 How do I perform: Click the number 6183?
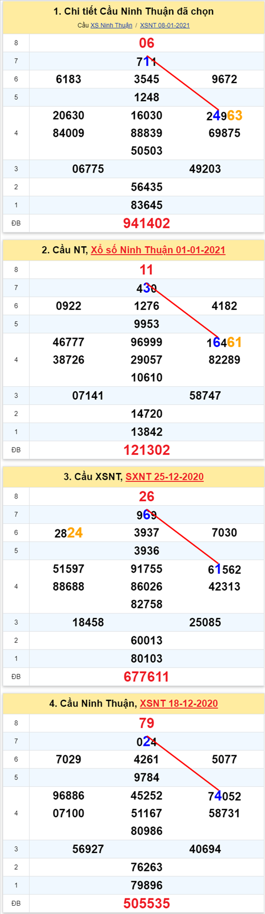(68, 79)
